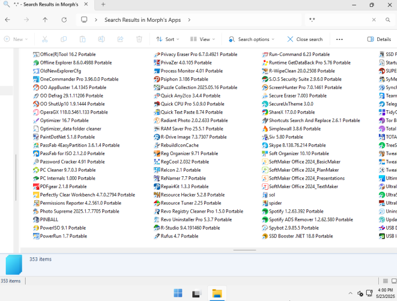Click the R-Studio 9.4.191460 Portable icon
Image resolution: width=397 pixels, height=301 pixels.
click(157, 228)
